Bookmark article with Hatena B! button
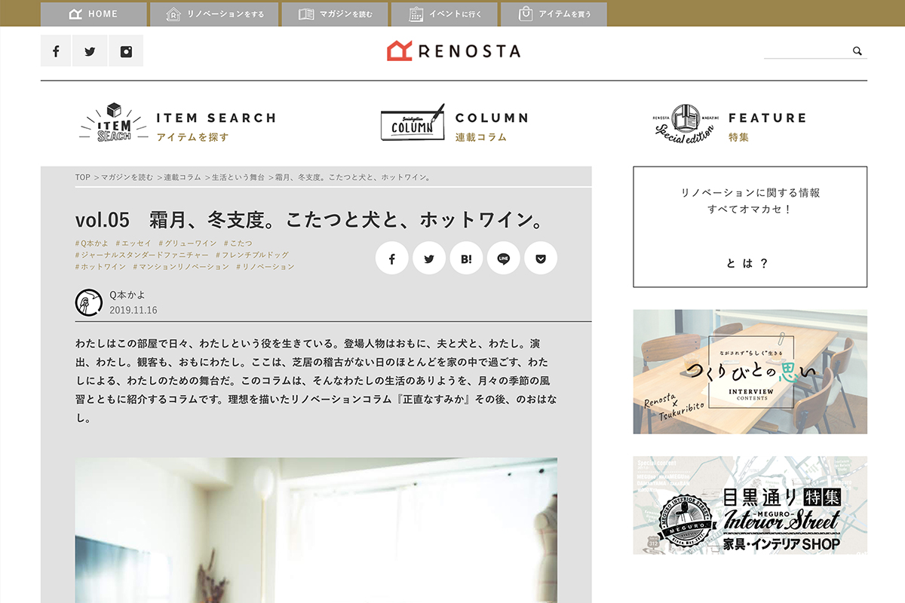This screenshot has width=905, height=603. click(x=466, y=259)
